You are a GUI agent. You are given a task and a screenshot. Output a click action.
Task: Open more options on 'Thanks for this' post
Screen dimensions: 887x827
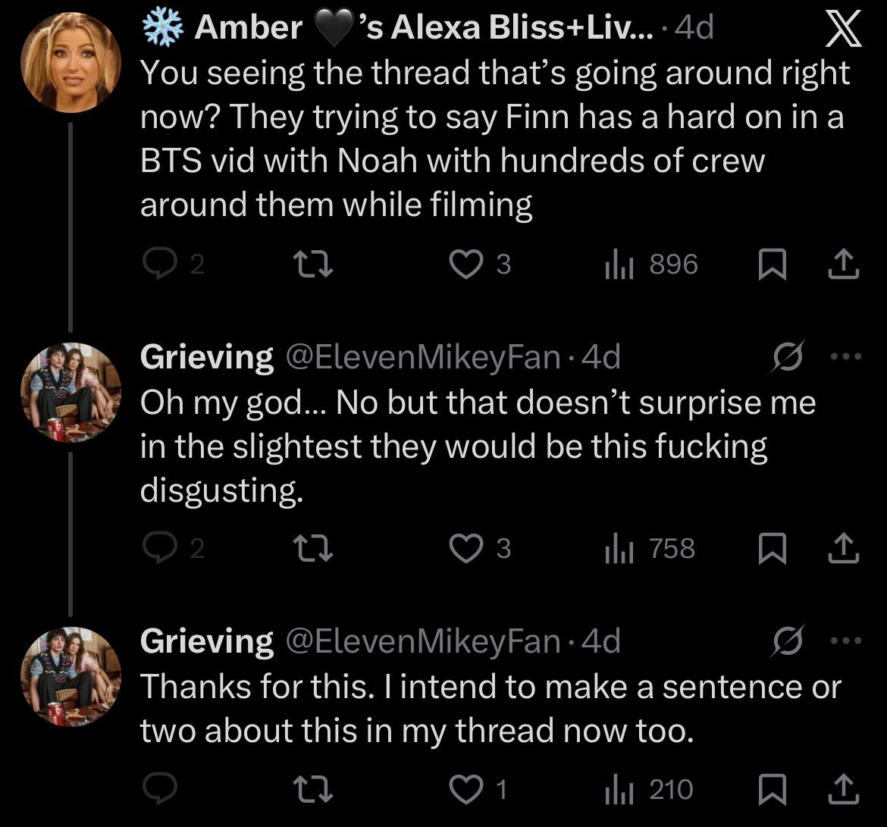pyautogui.click(x=846, y=641)
